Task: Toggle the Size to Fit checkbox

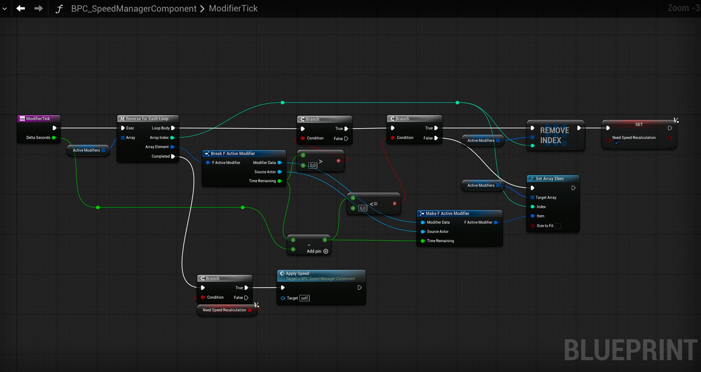Action: click(558, 226)
